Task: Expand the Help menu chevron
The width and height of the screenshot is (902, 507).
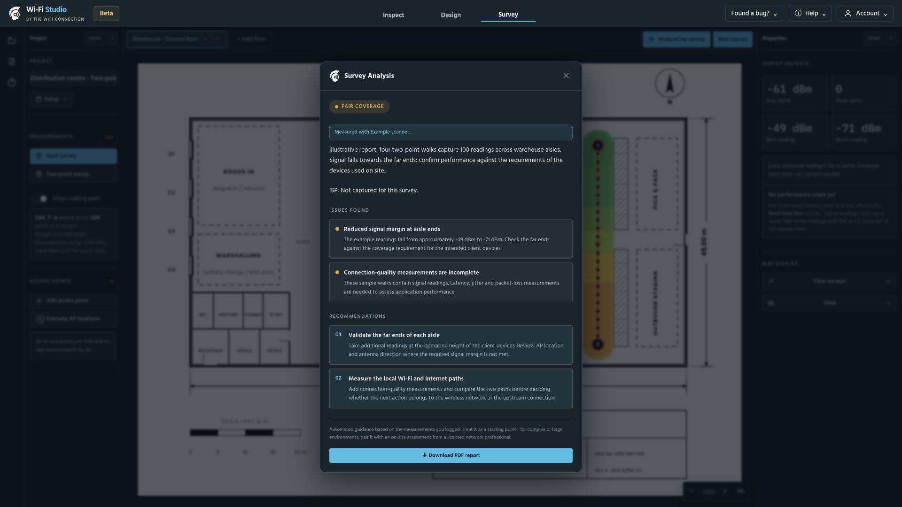Action: point(824,15)
